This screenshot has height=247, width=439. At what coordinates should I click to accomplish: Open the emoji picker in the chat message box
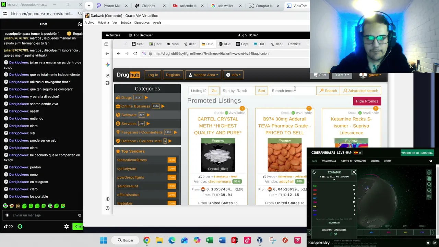point(80,215)
